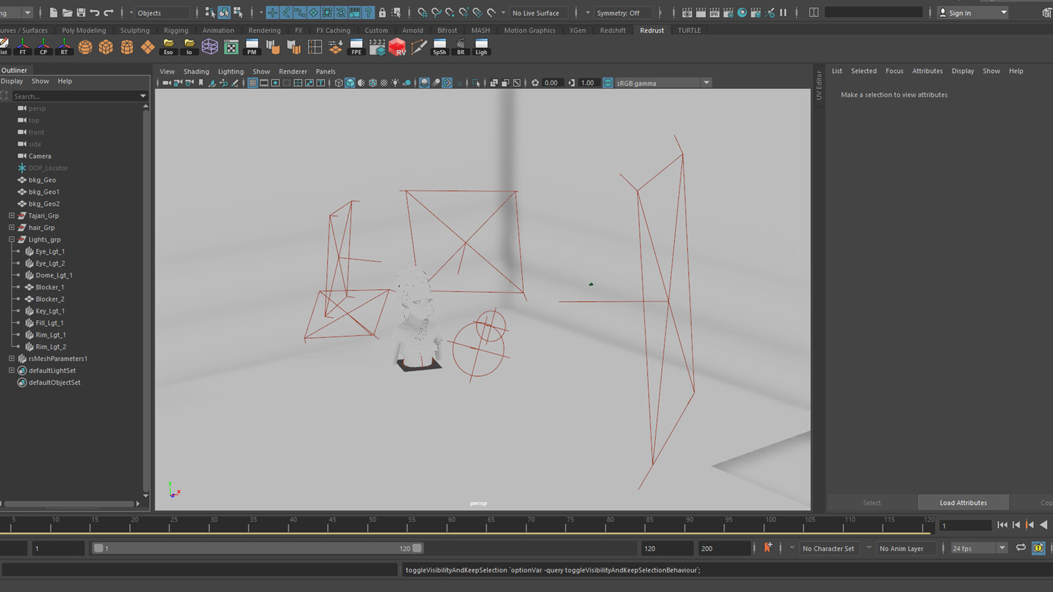Click the BR clapper shelf icon

point(461,47)
